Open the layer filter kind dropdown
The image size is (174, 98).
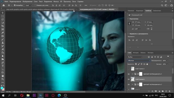135,57
